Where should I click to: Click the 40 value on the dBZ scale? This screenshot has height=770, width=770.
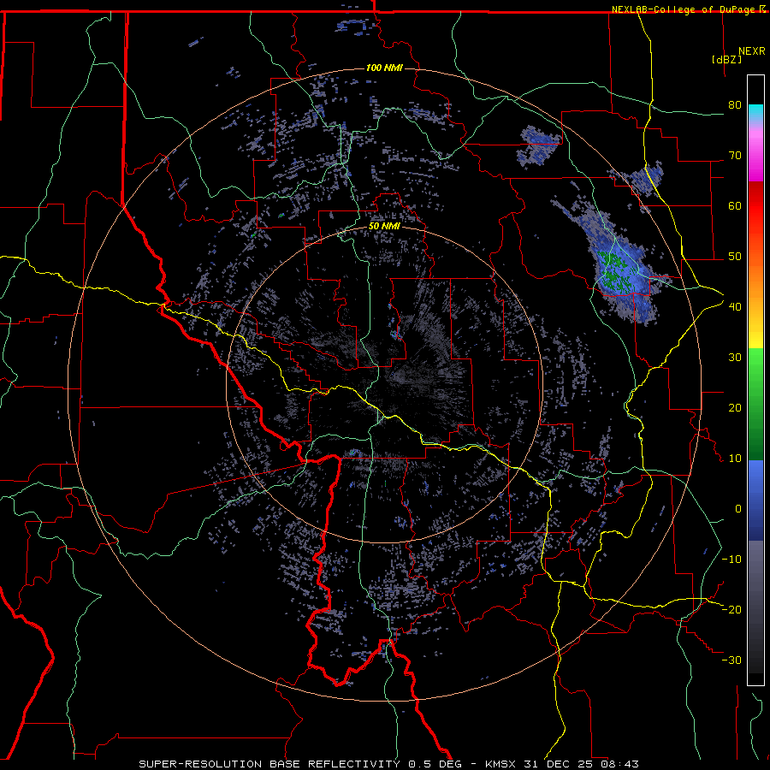[735, 306]
